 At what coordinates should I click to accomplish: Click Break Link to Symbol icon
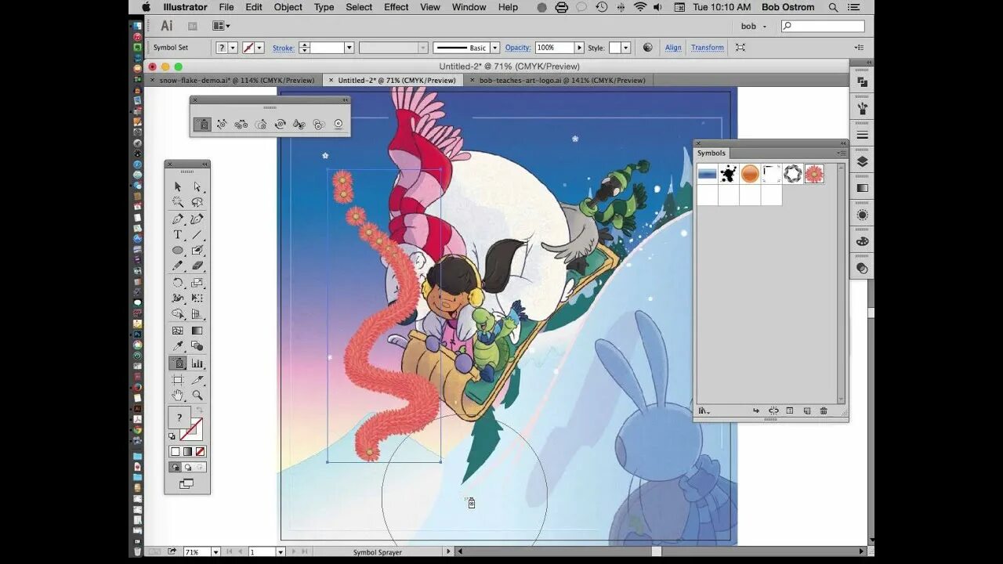click(x=773, y=410)
